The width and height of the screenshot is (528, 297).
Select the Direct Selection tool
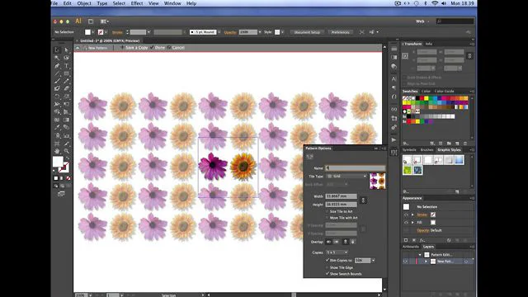66,49
